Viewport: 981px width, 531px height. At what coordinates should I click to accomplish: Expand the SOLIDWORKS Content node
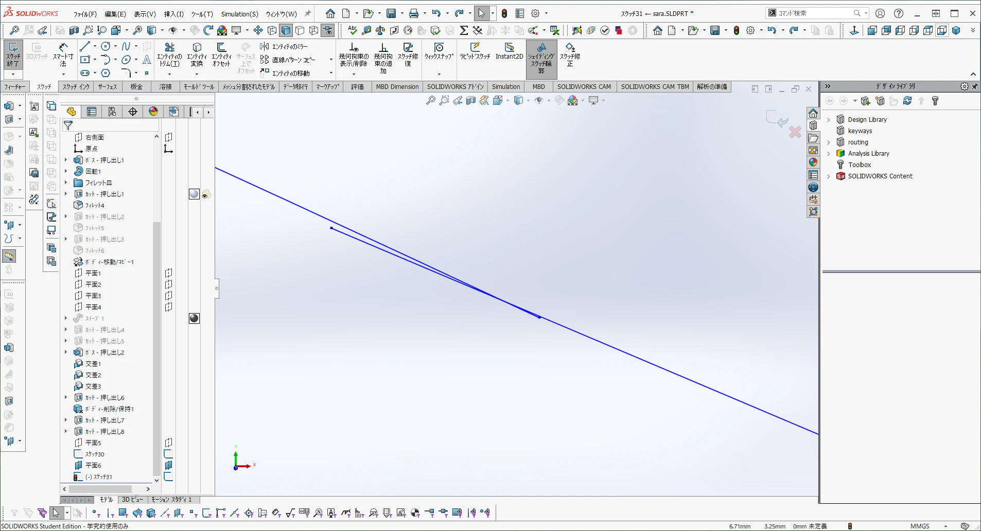tap(829, 176)
